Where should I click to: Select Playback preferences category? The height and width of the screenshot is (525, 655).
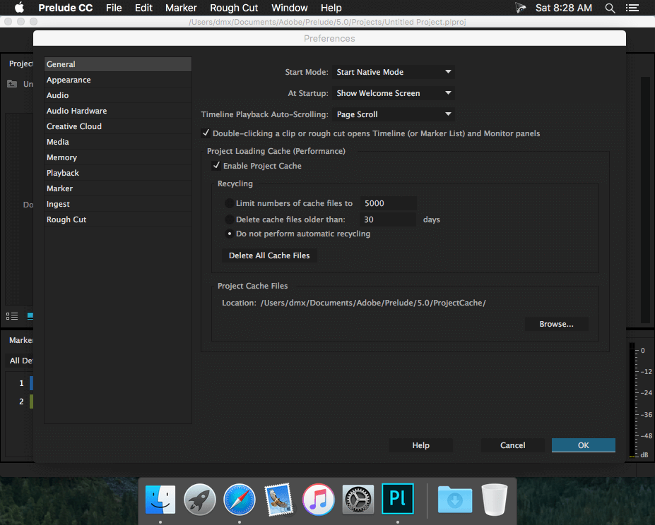118,173
